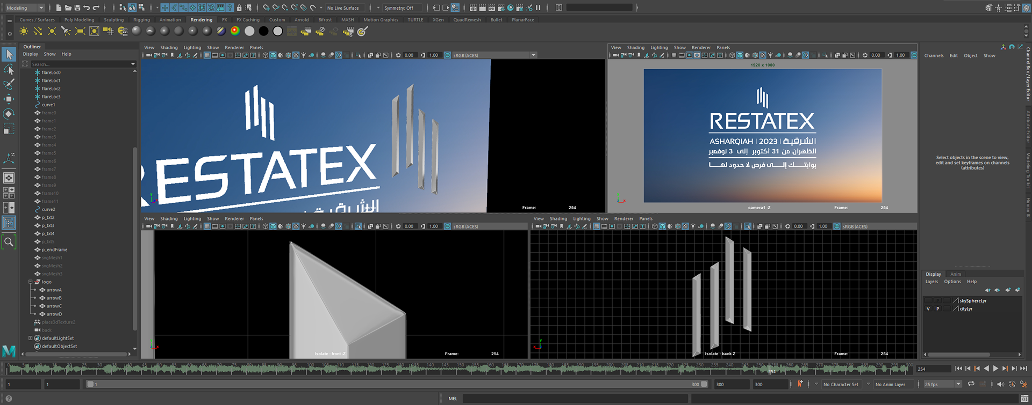Save the scene with the floppy icon

(77, 8)
